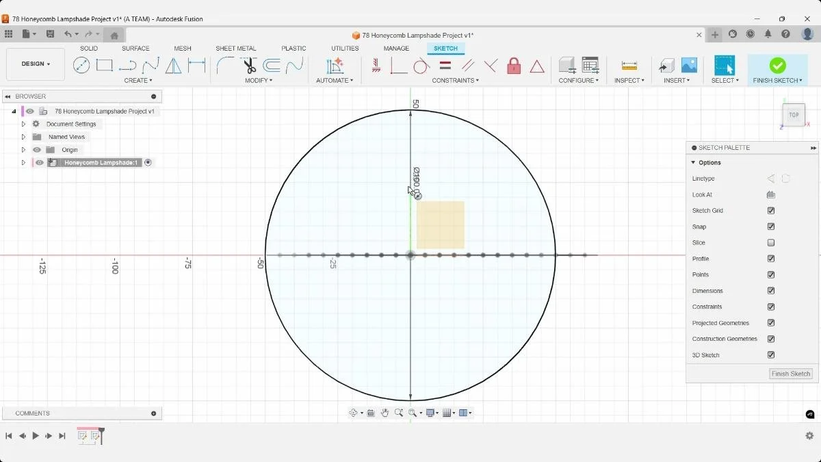Select the Rectangle sketch tool
Viewport: 821px width, 462px height.
[104, 65]
